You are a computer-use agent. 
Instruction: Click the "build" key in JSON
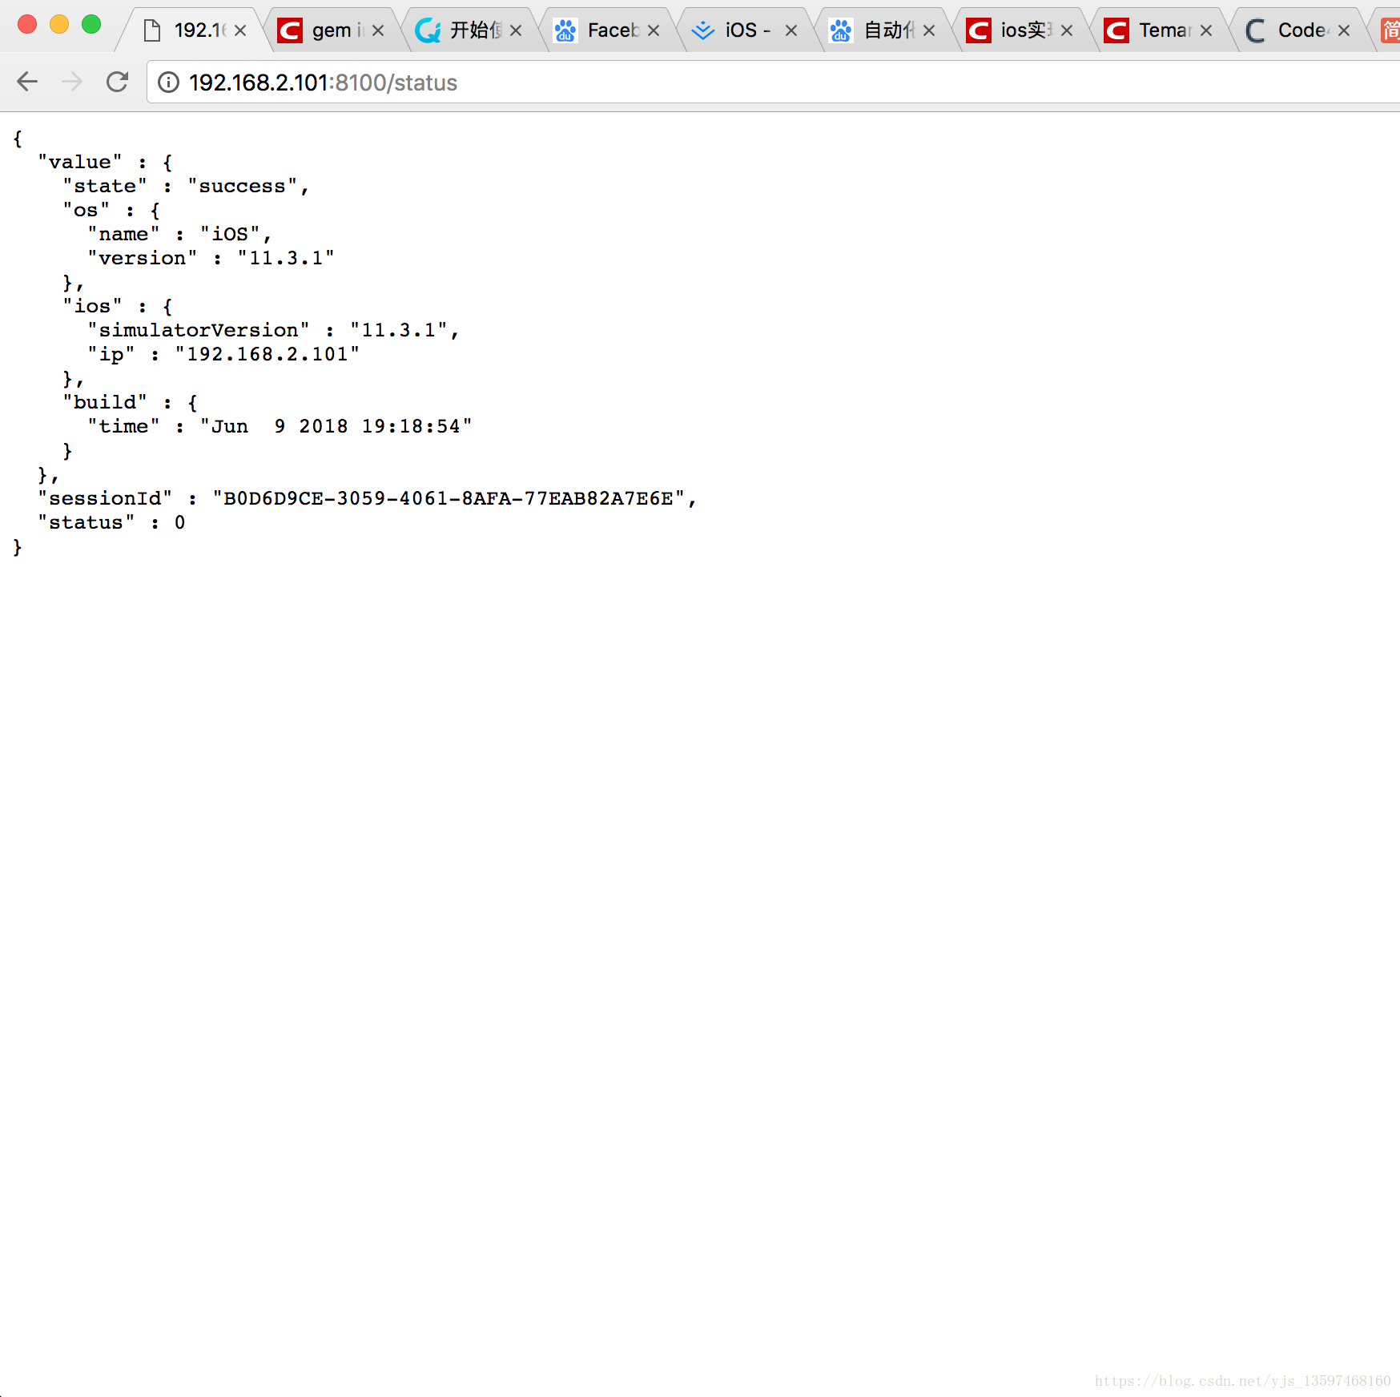pos(105,402)
